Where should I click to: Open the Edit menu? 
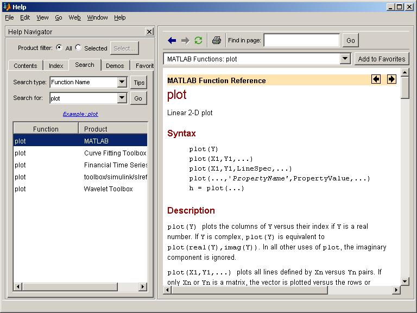[25, 17]
